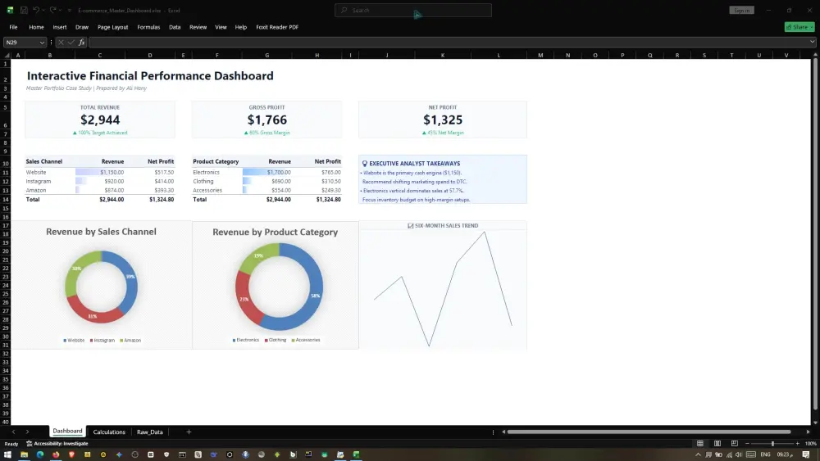Click the Clothing row label in Product Category table
The image size is (820, 461).
pyautogui.click(x=203, y=181)
